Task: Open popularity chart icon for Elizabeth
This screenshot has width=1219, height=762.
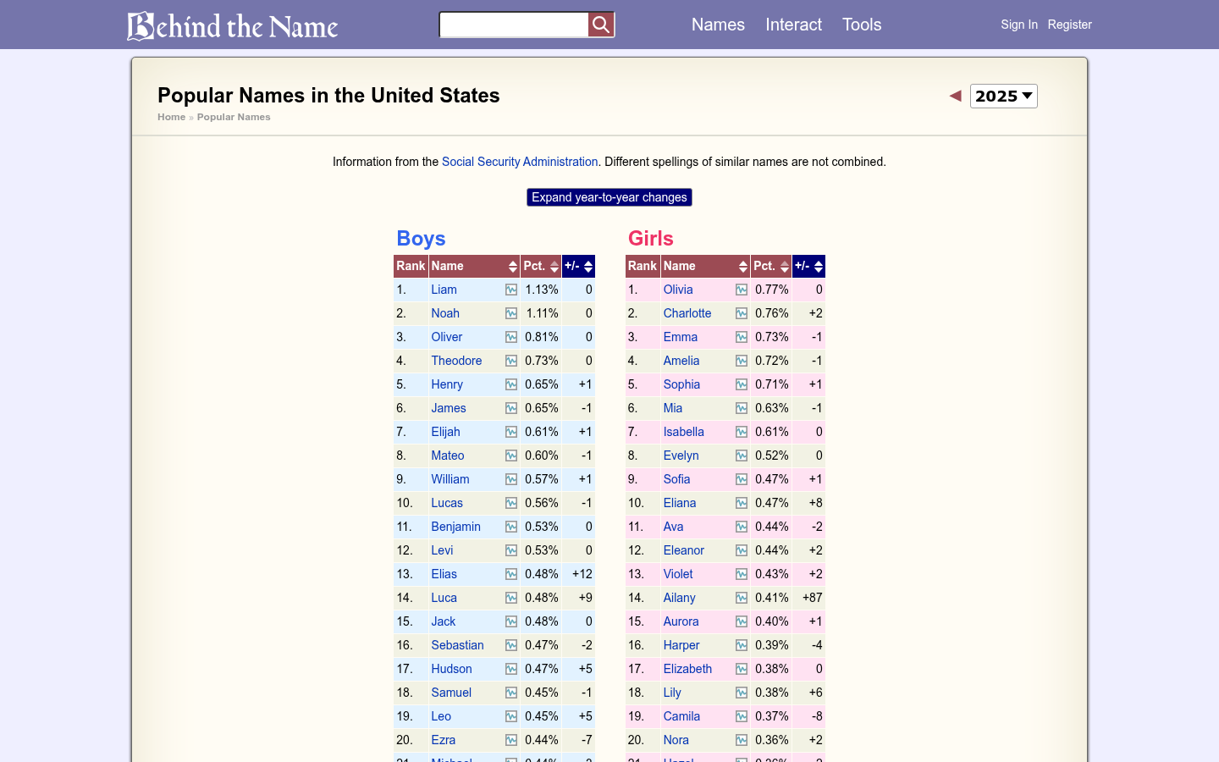Action: [x=742, y=669]
